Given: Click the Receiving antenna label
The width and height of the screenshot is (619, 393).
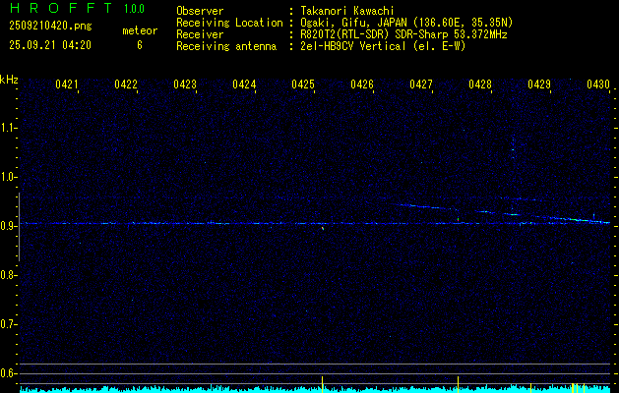Looking at the screenshot, I should coord(226,46).
